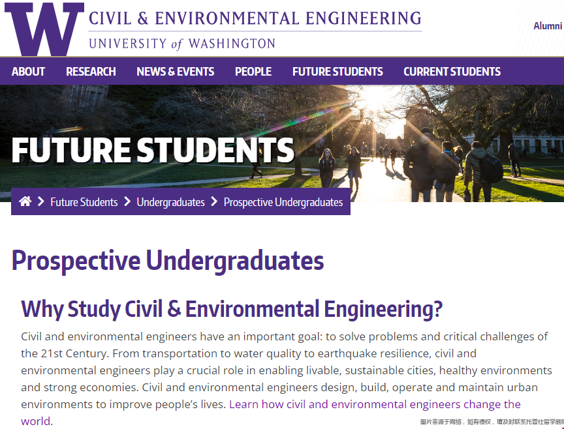
Task: Open the About menu
Action: click(x=28, y=72)
